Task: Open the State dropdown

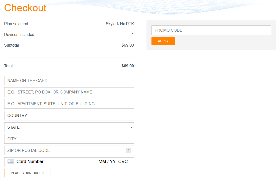Action: [69, 127]
